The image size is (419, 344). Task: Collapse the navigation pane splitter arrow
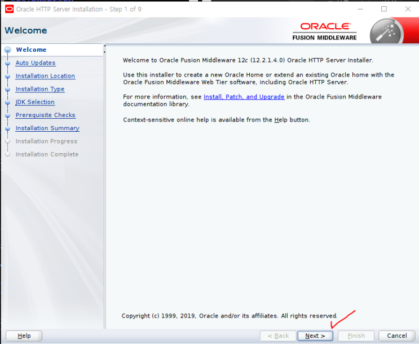105,46
